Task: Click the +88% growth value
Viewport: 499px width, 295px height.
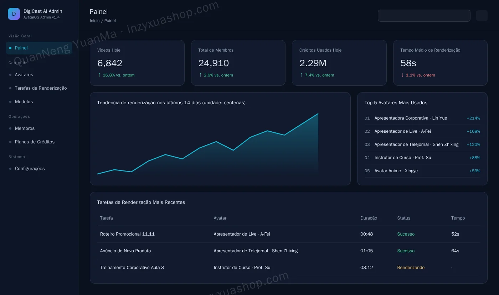Action: pyautogui.click(x=475, y=158)
